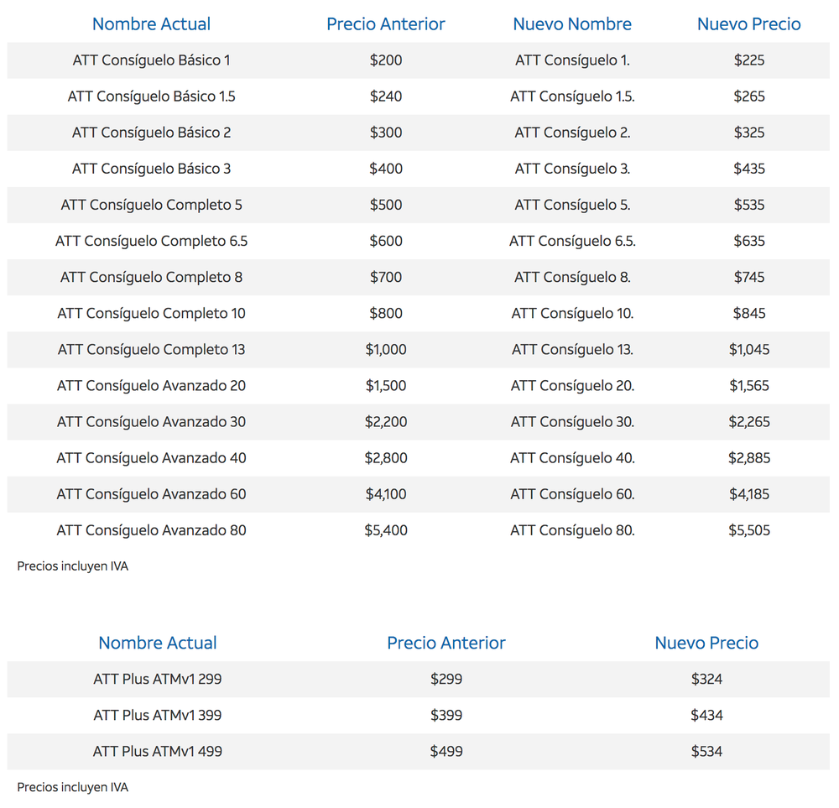Select ATT Consíguelo Básico 1.5 row name
This screenshot has width=839, height=808.
click(x=151, y=96)
